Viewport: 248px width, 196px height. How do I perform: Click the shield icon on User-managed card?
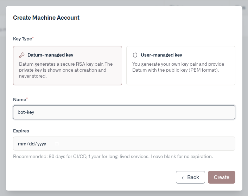135,55
